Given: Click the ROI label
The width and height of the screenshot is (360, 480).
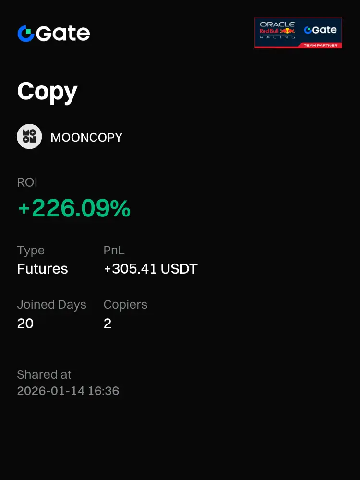Looking at the screenshot, I should point(27,182).
